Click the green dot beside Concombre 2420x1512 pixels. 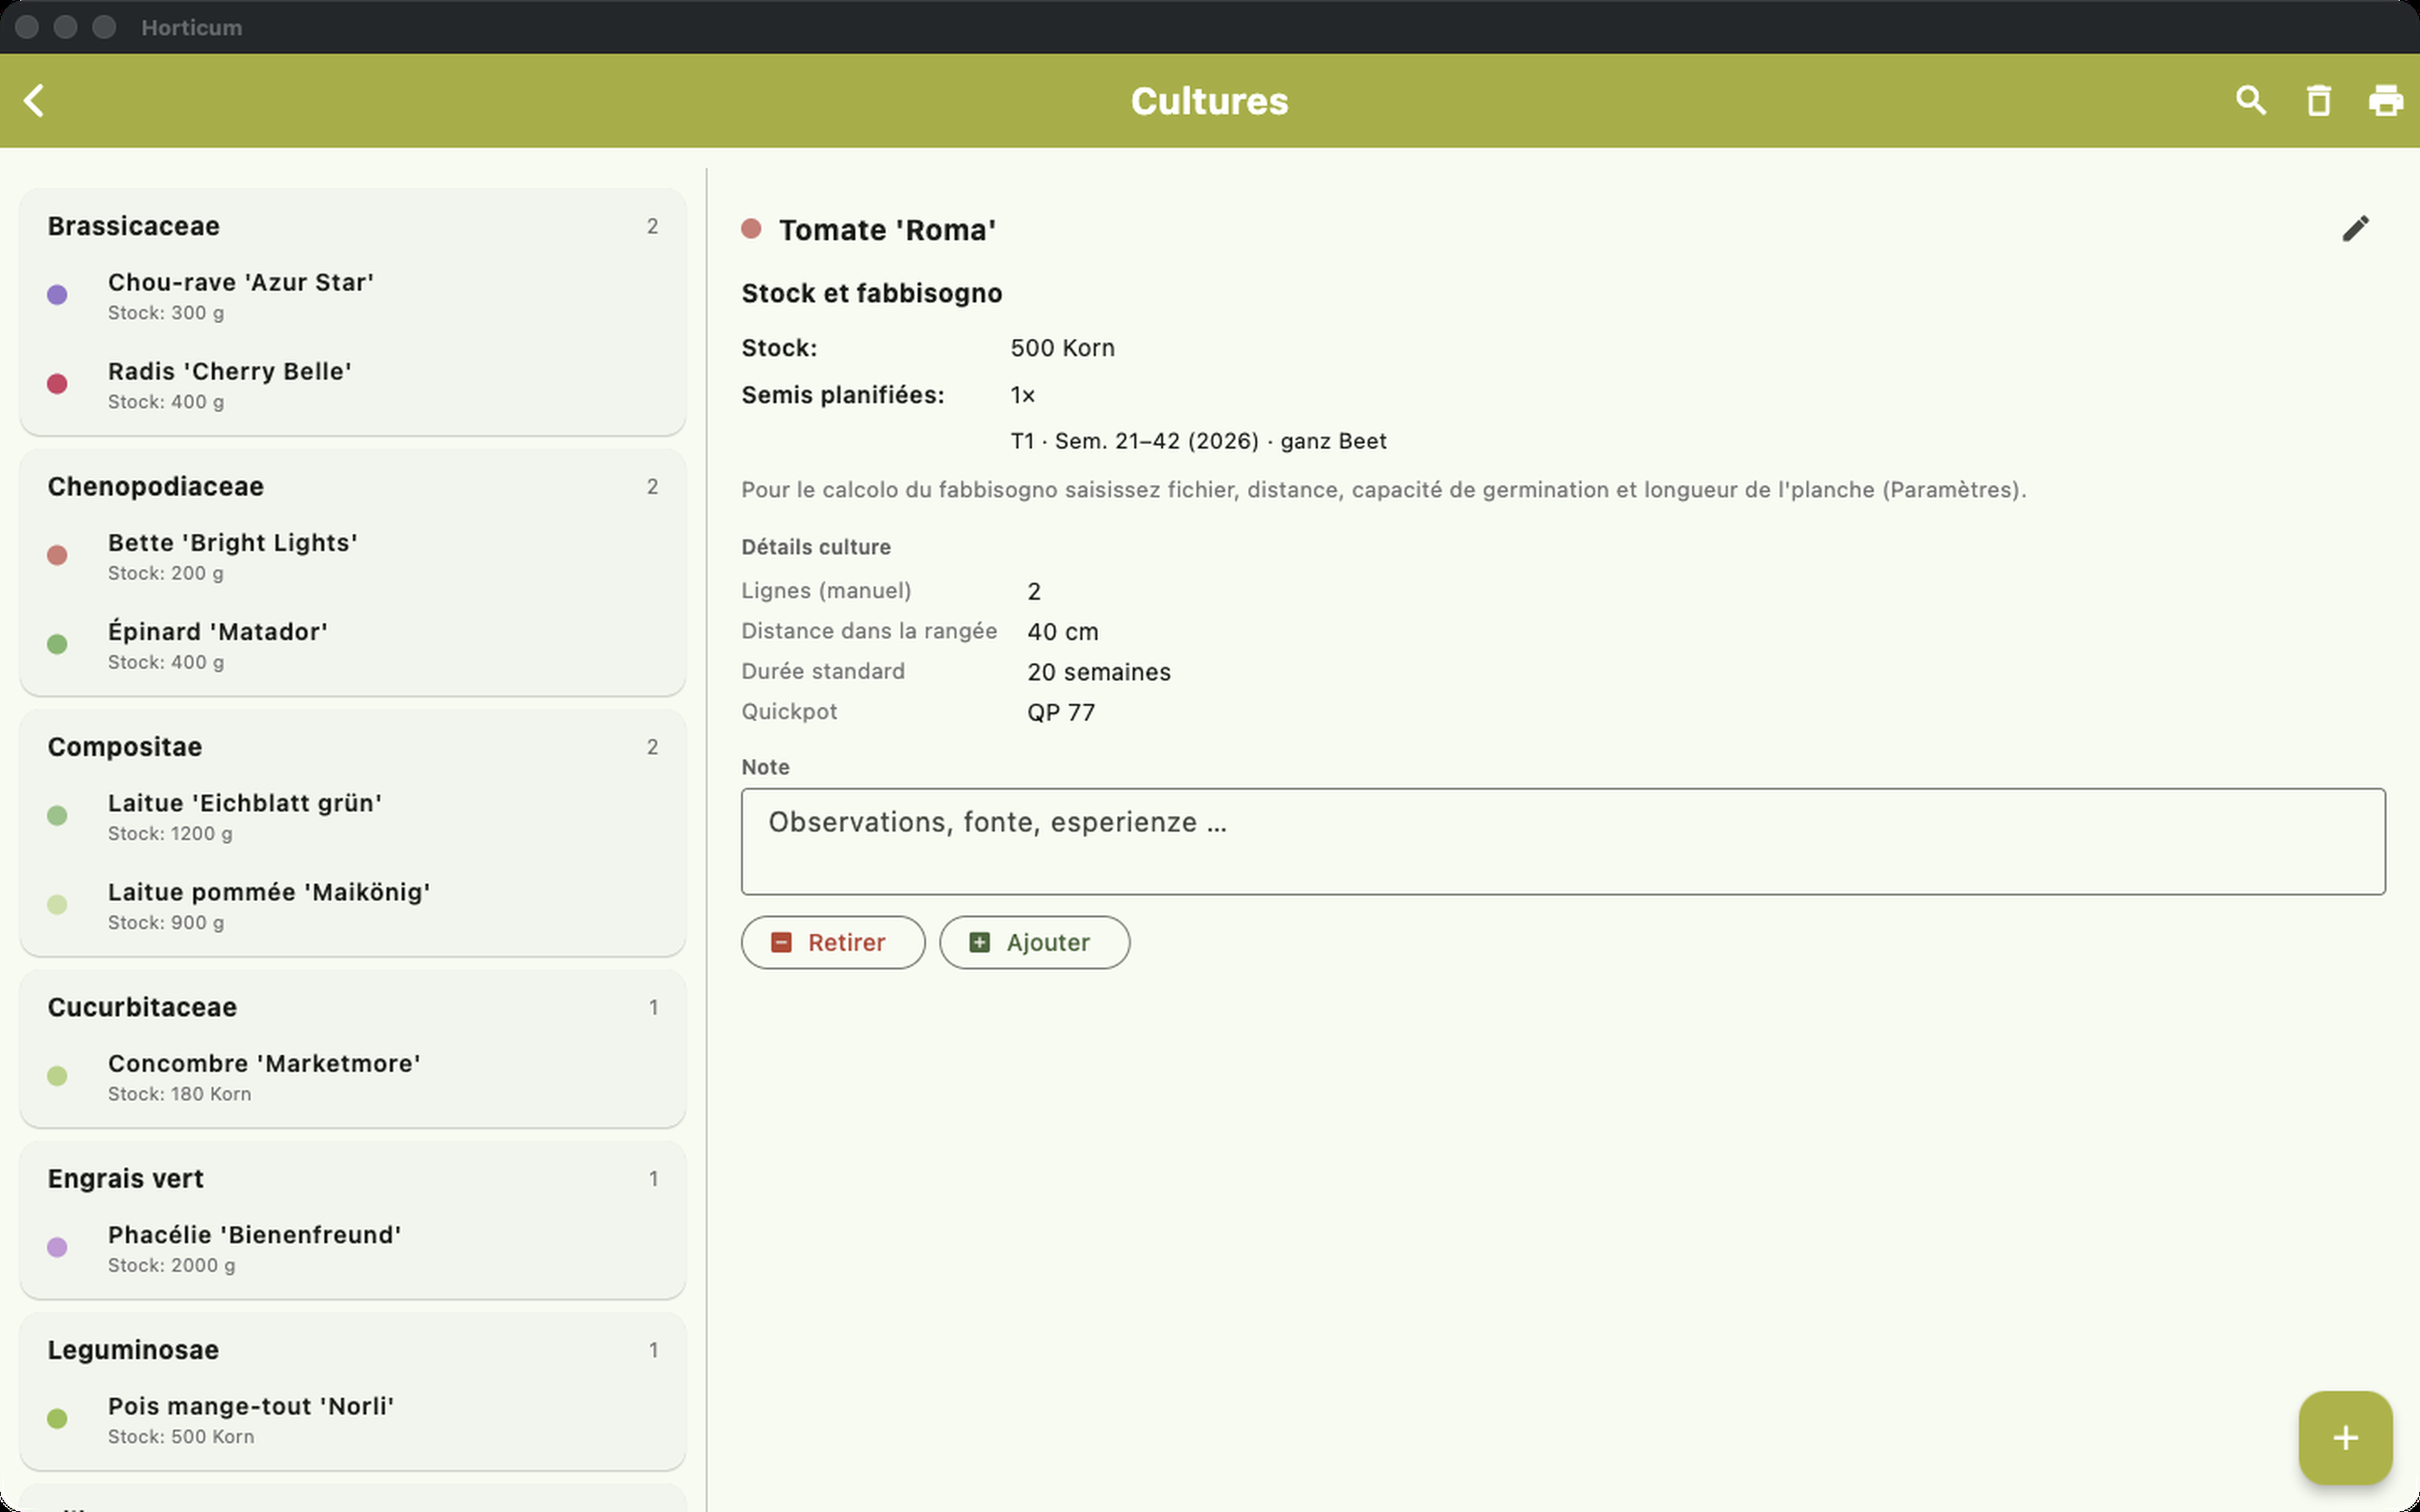tap(57, 1076)
